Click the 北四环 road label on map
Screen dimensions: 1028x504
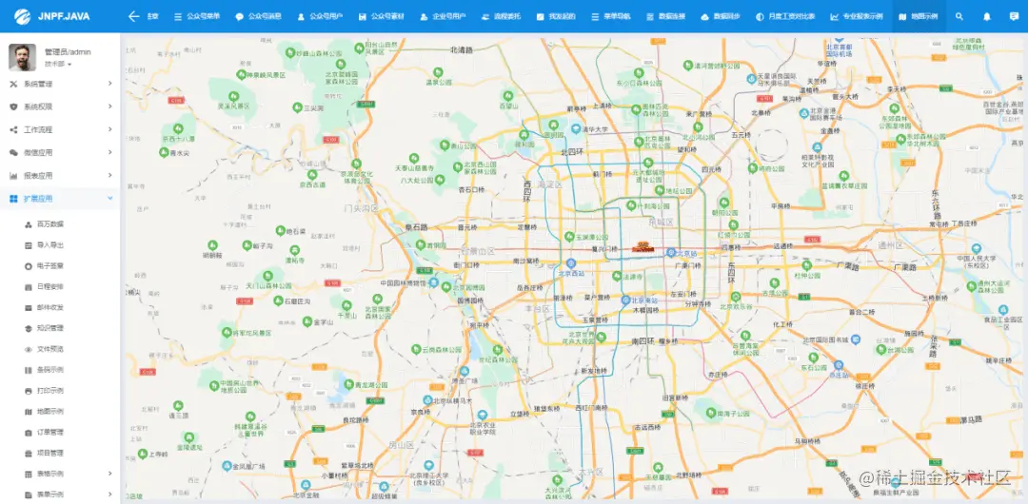click(x=573, y=151)
